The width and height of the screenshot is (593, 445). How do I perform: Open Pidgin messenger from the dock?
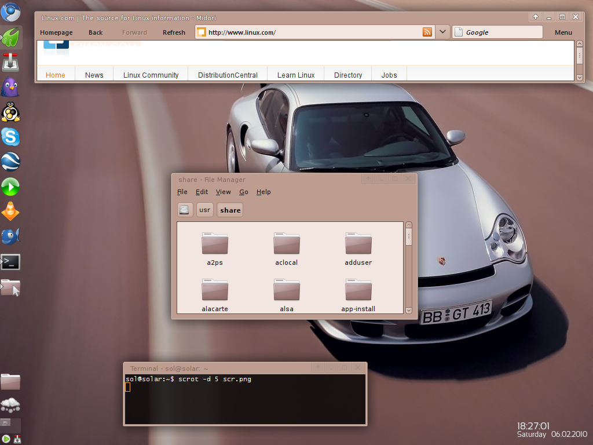coord(10,87)
